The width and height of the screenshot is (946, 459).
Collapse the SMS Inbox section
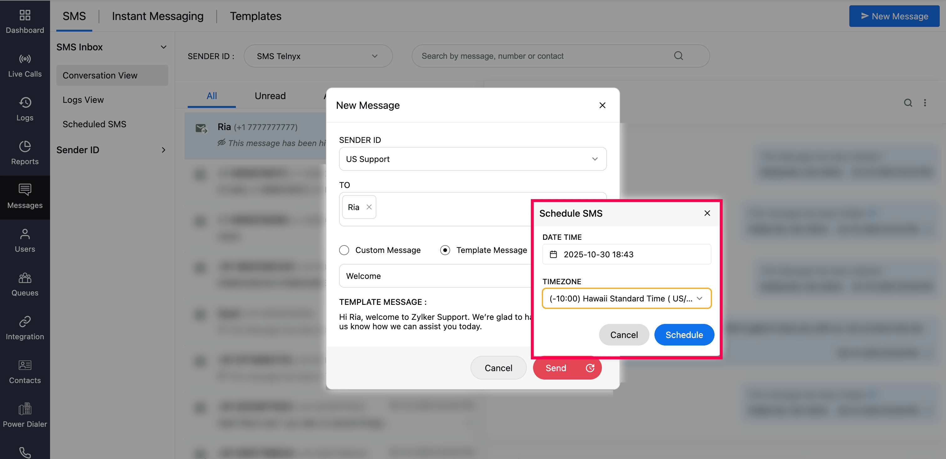coord(163,47)
